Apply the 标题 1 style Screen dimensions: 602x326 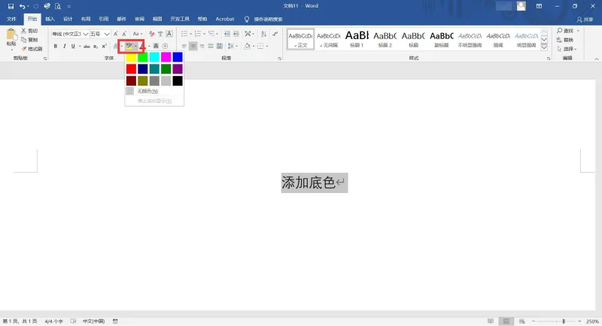coord(357,39)
